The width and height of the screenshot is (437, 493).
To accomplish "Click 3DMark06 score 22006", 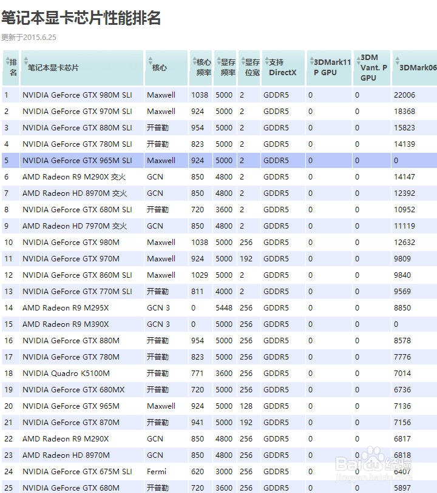I will click(x=404, y=95).
